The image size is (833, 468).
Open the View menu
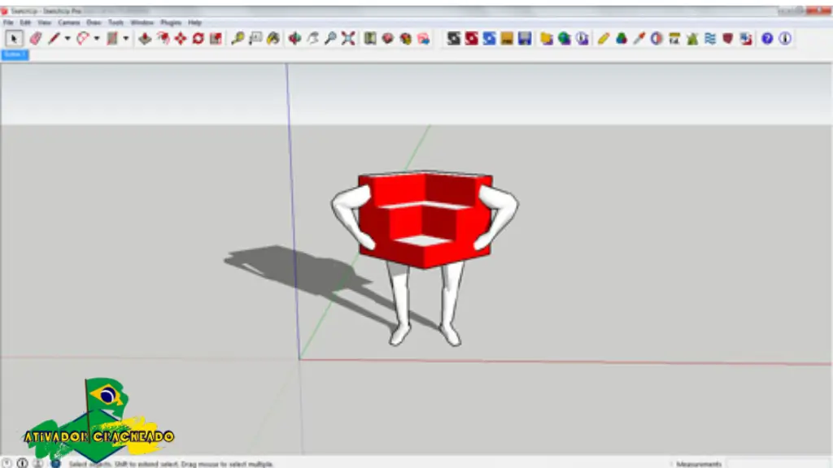pyautogui.click(x=44, y=22)
